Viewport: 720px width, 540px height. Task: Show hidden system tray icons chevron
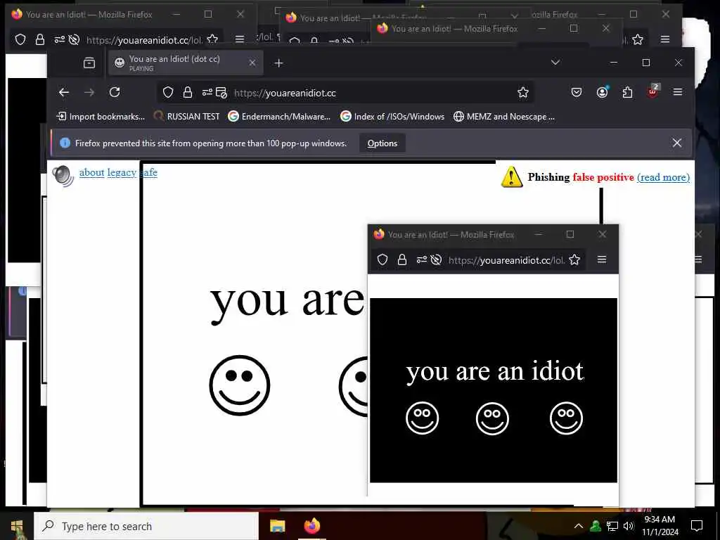(x=579, y=526)
